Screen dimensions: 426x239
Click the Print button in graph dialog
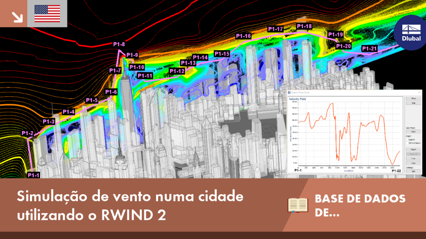[414, 159]
